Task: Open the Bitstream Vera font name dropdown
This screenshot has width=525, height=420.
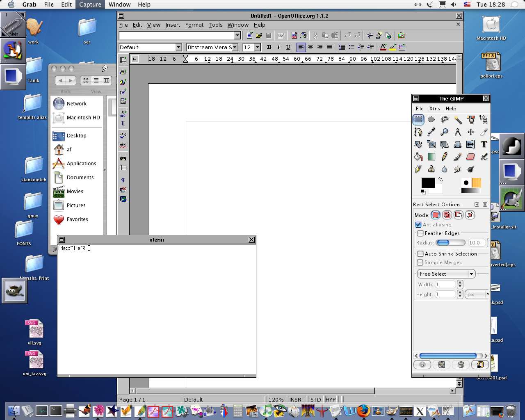Action: pos(235,47)
